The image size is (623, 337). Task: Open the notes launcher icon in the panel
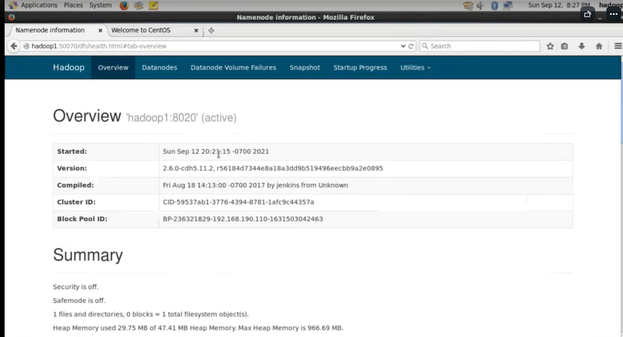[x=153, y=6]
